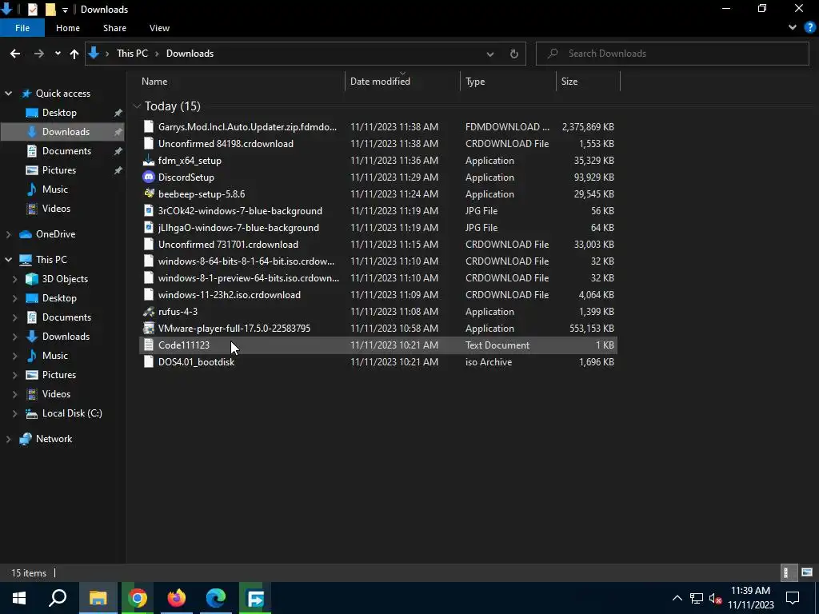This screenshot has width=819, height=614.
Task: Open the Share ribbon tab
Action: [x=114, y=28]
